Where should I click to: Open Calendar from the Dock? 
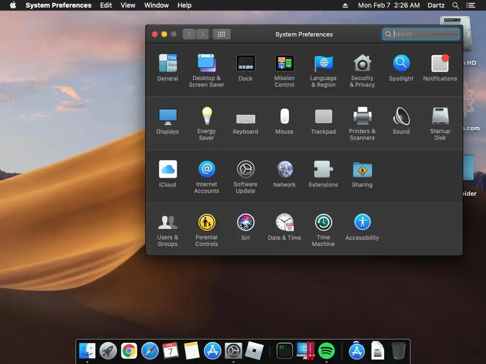click(170, 351)
